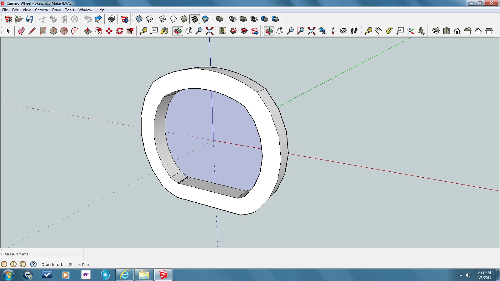
Task: Activate the Position Camera tool
Action: [333, 31]
